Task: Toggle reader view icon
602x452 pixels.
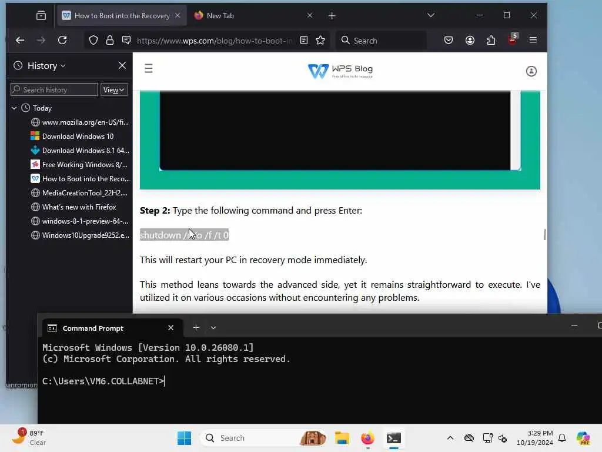Action: click(304, 40)
